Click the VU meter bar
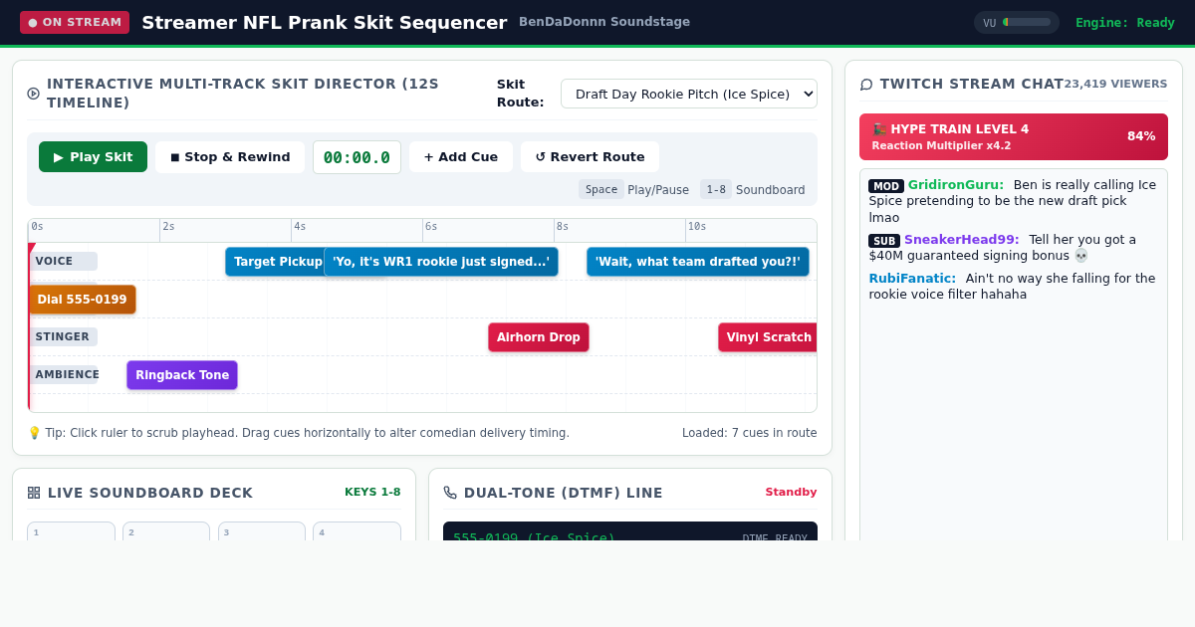Screen dimensions: 1195x627 pos(1027,22)
